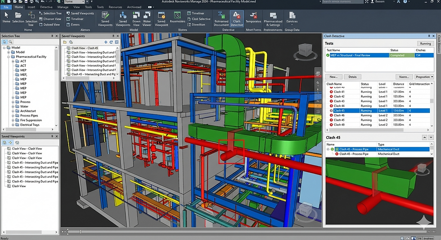This screenshot has width=441, height=240.
Task: Select previous clash with the up arrow button
Action: [425, 137]
